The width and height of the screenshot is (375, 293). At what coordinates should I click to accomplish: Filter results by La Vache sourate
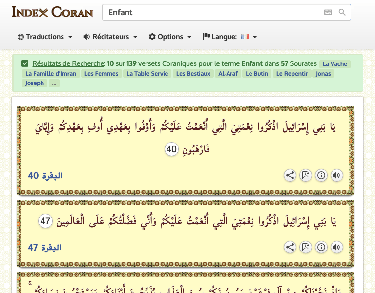[x=335, y=64]
